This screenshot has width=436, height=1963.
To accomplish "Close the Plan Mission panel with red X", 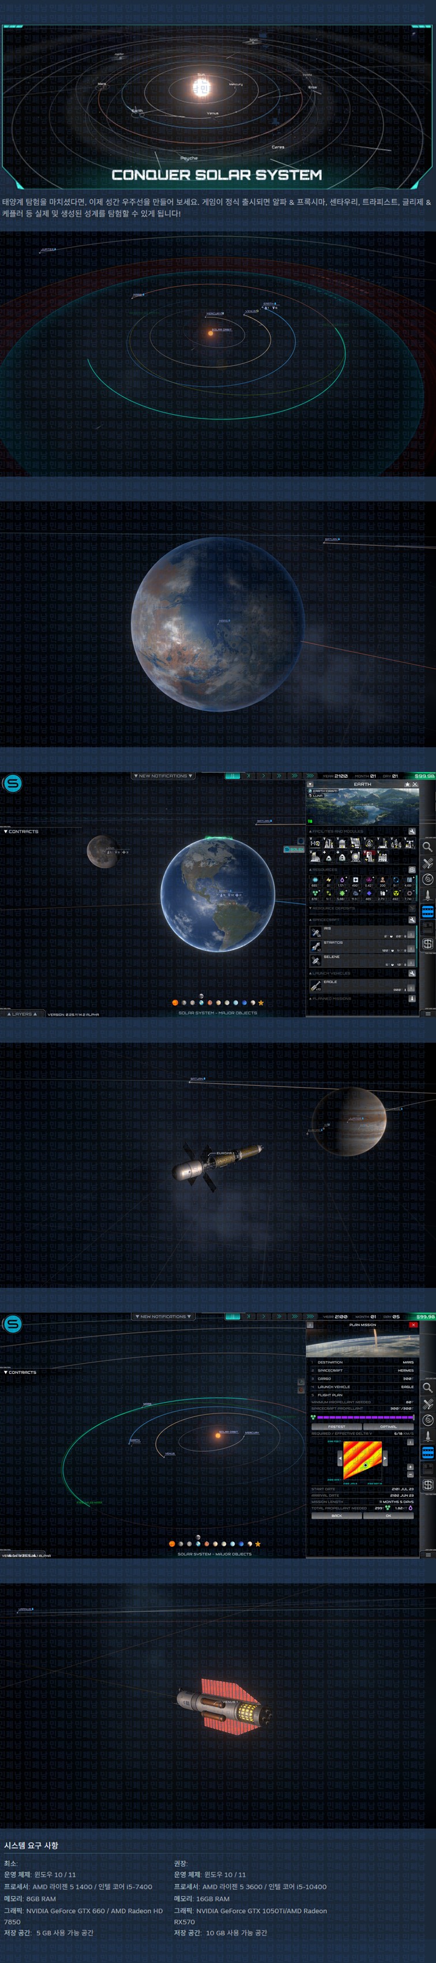I will (x=413, y=1325).
